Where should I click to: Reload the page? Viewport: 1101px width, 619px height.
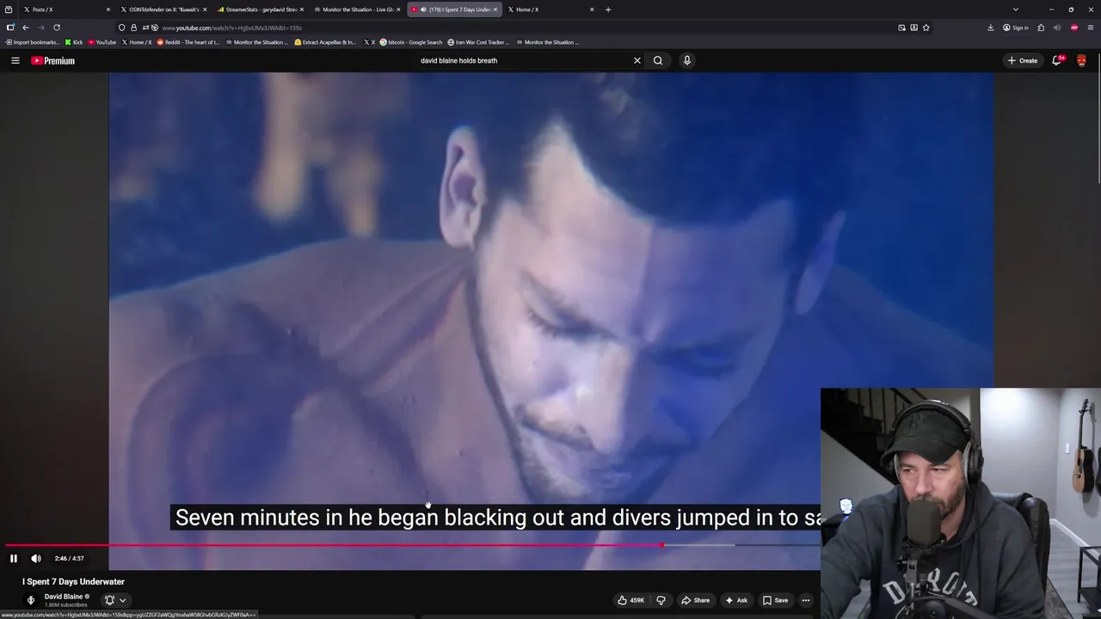(x=57, y=28)
